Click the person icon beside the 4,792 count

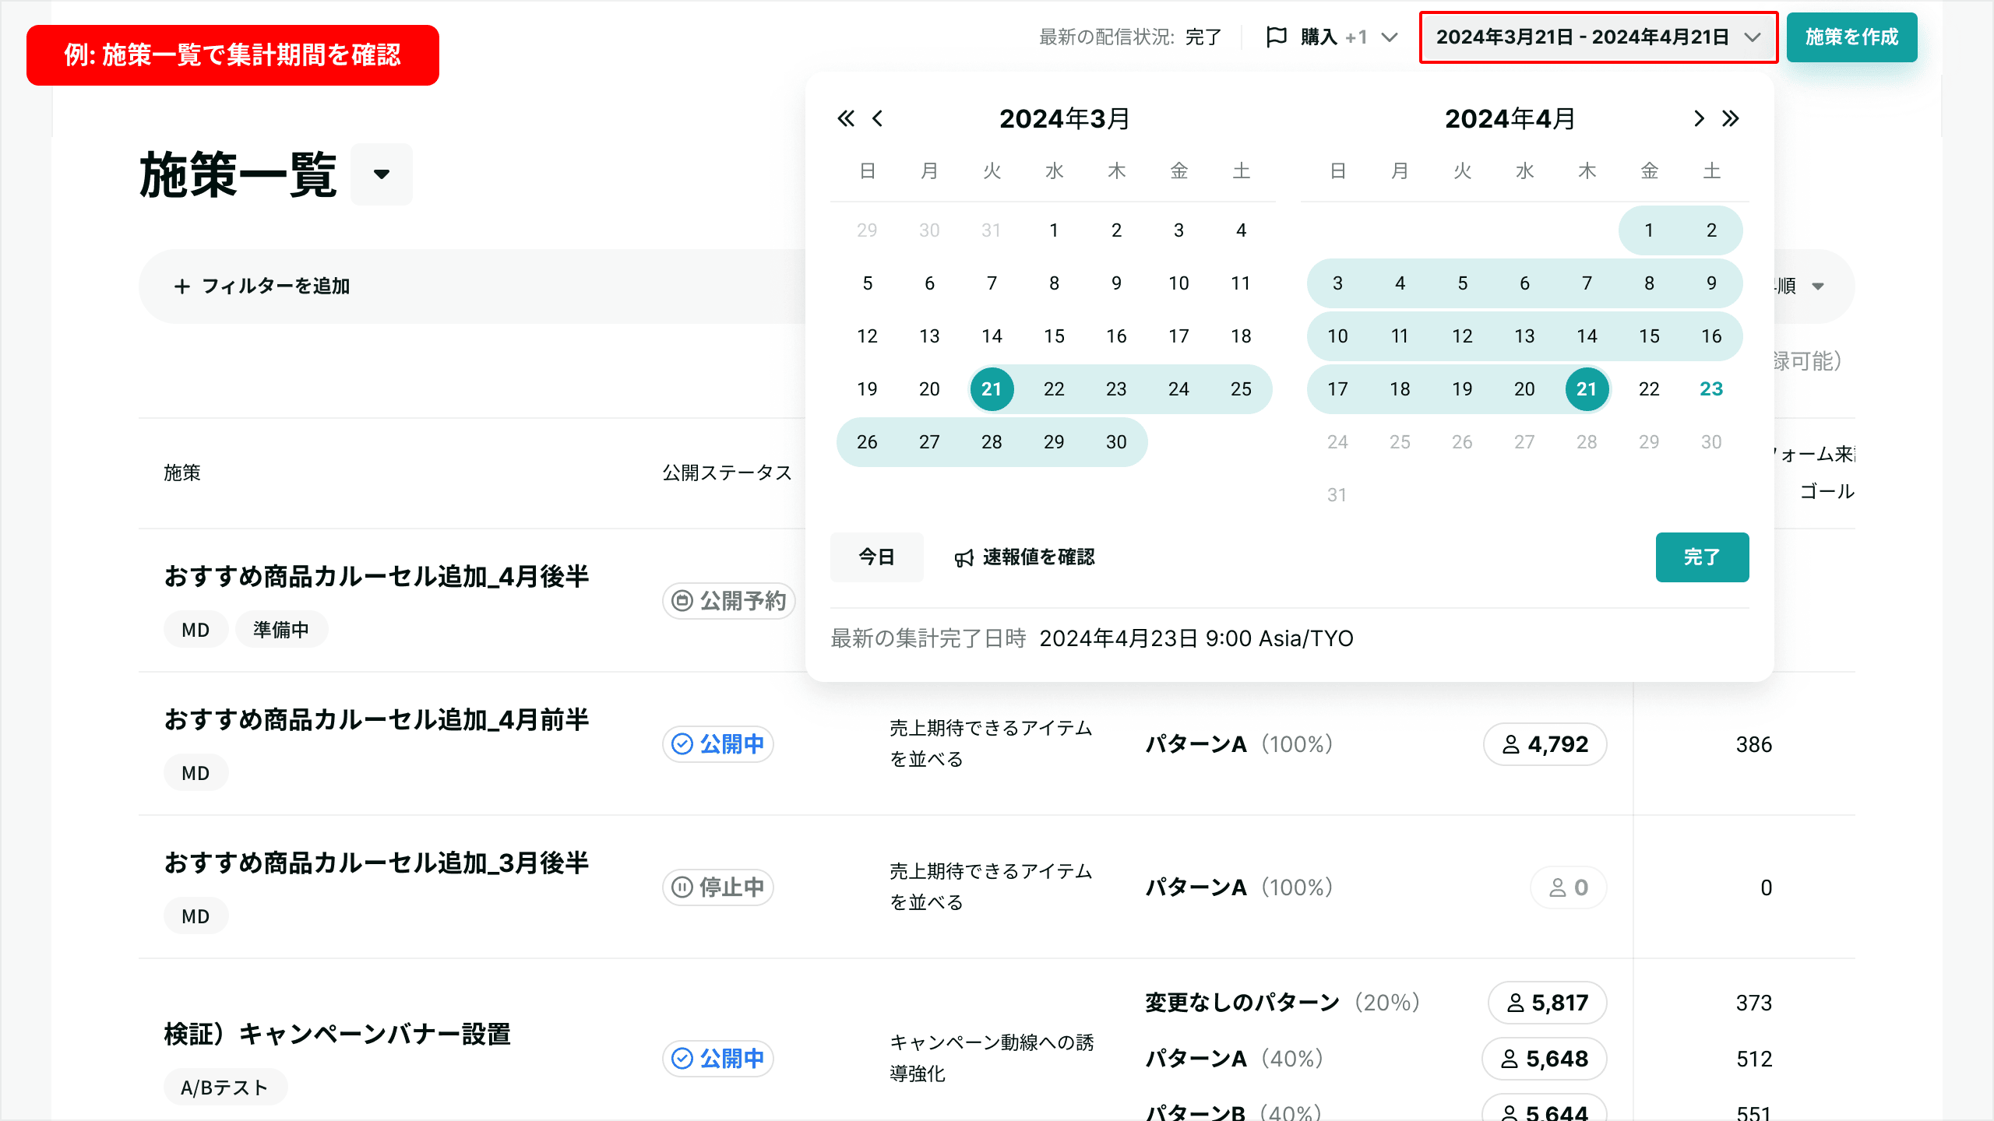(1511, 744)
